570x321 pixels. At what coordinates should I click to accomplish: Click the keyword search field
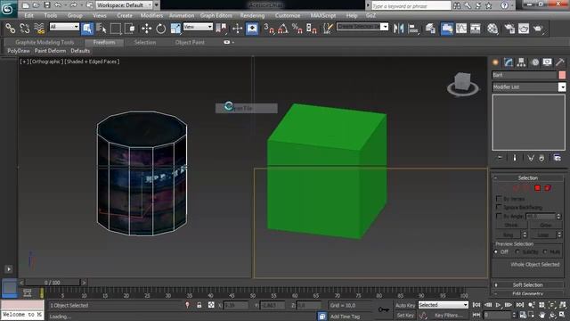coord(411,6)
